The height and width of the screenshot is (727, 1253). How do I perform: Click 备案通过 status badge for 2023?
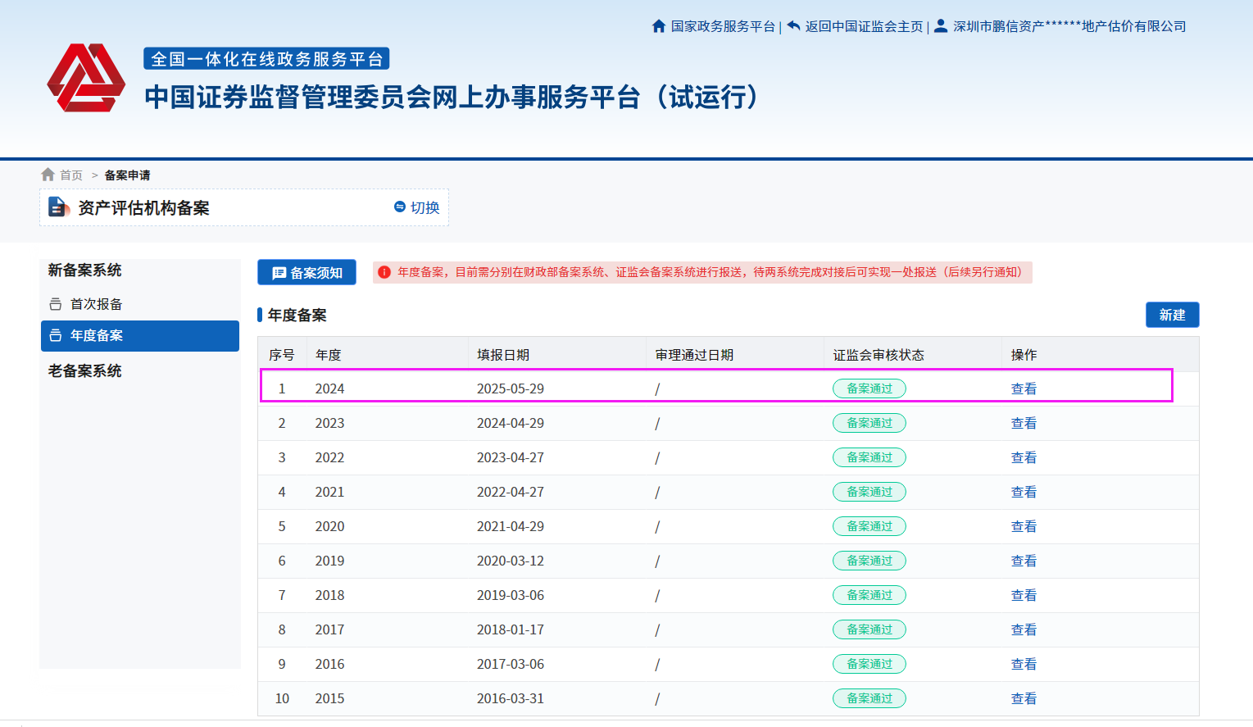pyautogui.click(x=869, y=423)
